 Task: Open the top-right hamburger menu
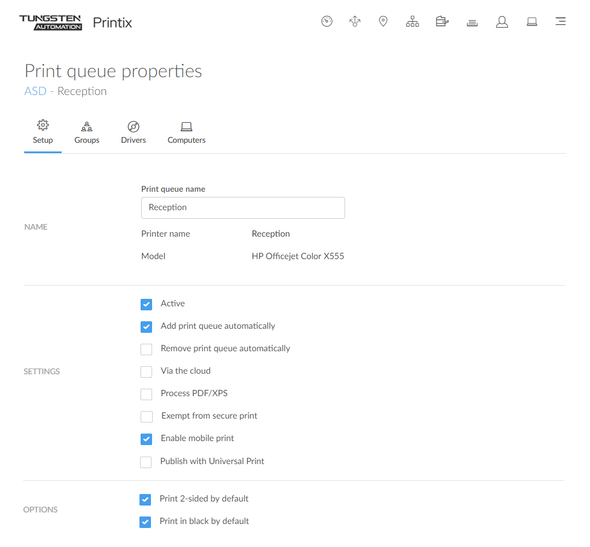[560, 22]
